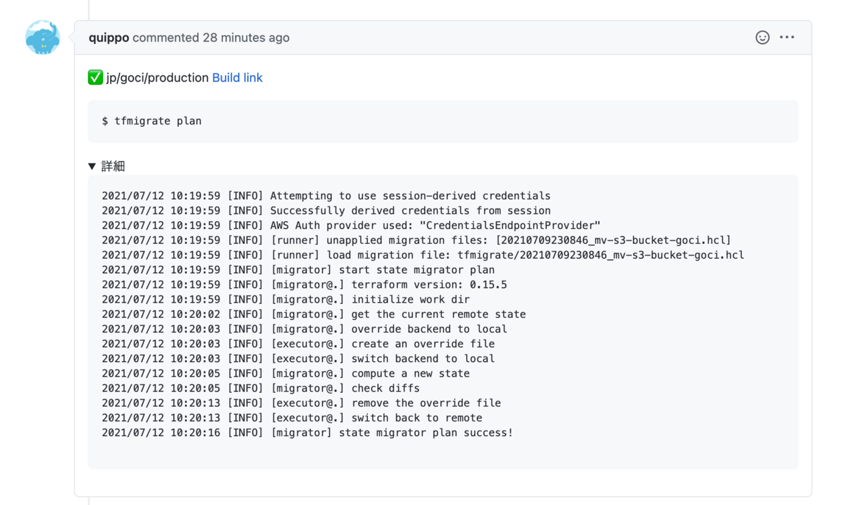
Task: Open the Build link
Action: [237, 77]
